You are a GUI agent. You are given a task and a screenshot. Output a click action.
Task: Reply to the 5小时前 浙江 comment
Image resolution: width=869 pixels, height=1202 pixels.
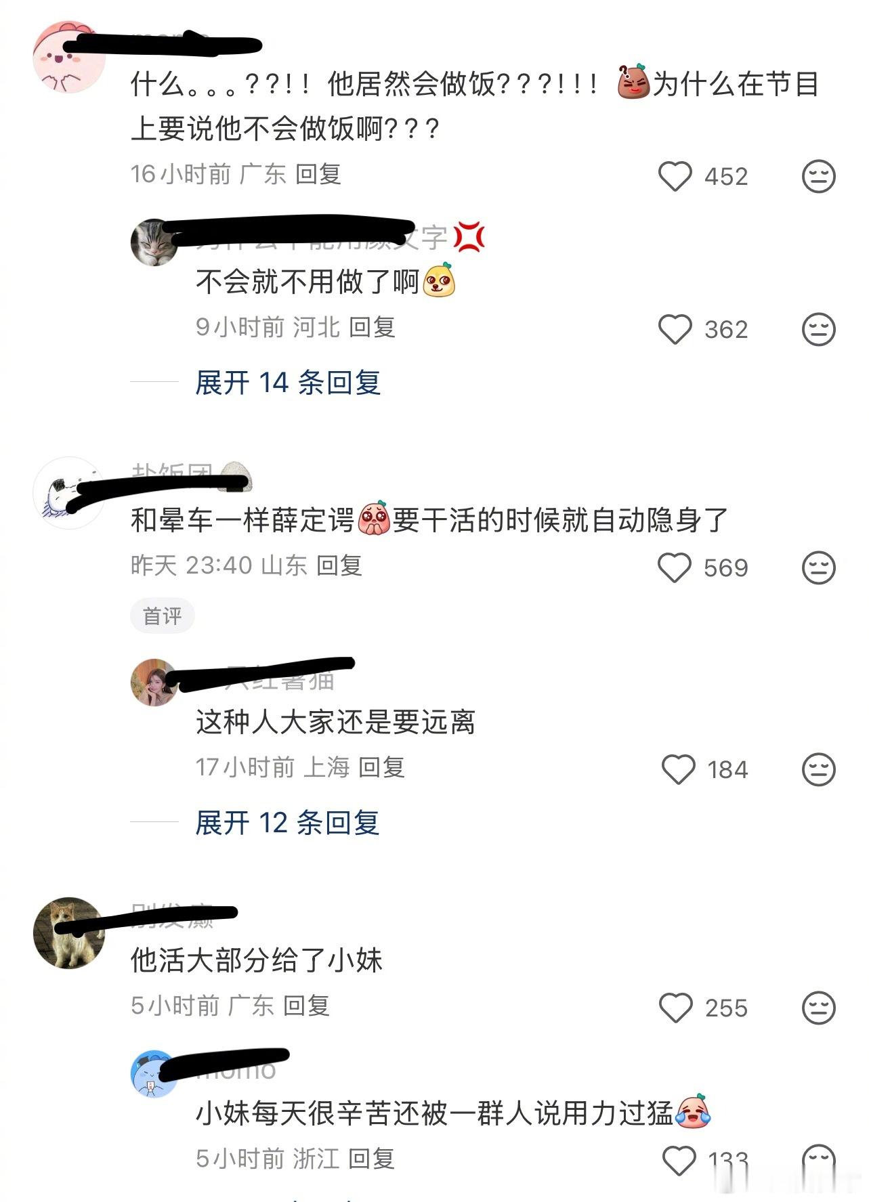[x=371, y=1159]
